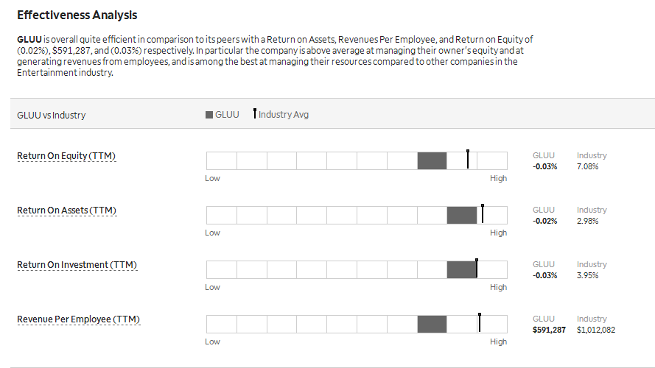Click the bold GLUU ticker in the paragraph

coord(29,40)
